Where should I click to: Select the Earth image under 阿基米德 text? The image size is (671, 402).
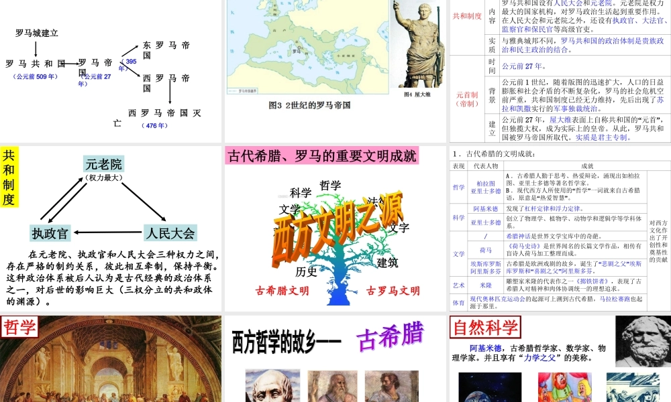pyautogui.click(x=490, y=387)
